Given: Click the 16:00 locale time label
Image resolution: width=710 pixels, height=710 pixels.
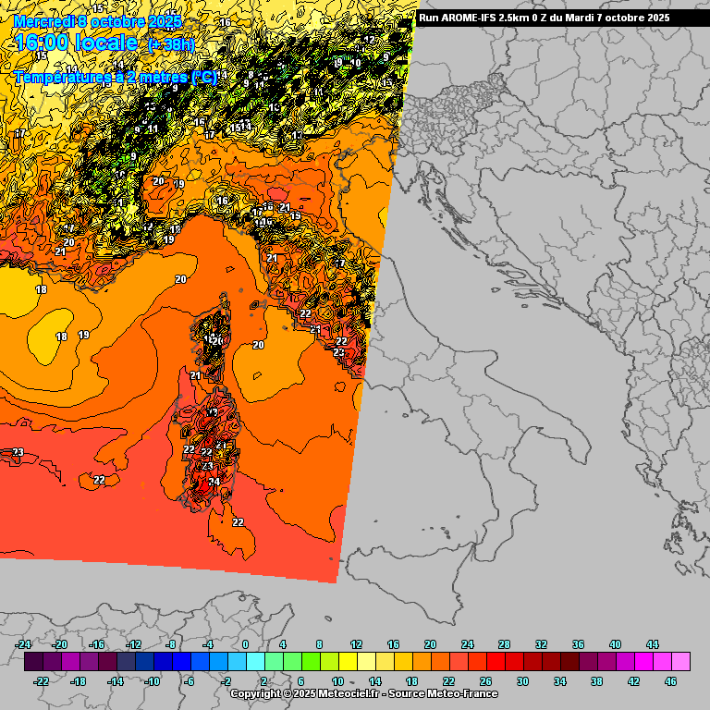Looking at the screenshot, I should click(76, 43).
